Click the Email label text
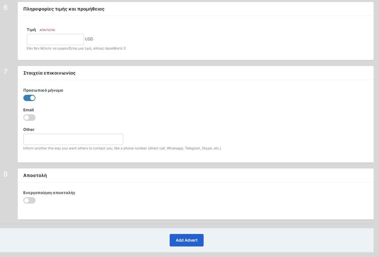Screen dimensions: 379x257 [x=28, y=110]
